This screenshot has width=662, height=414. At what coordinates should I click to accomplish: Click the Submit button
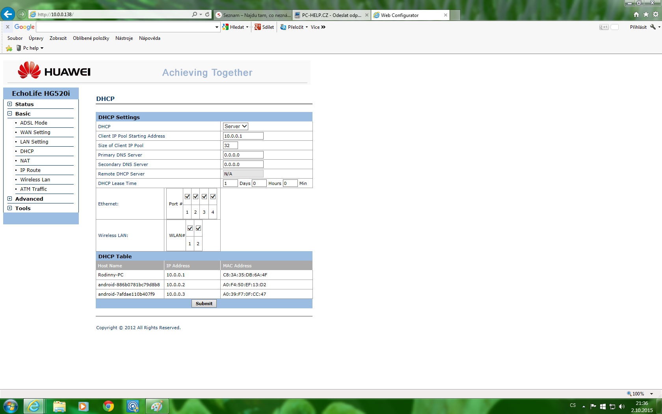pos(204,304)
